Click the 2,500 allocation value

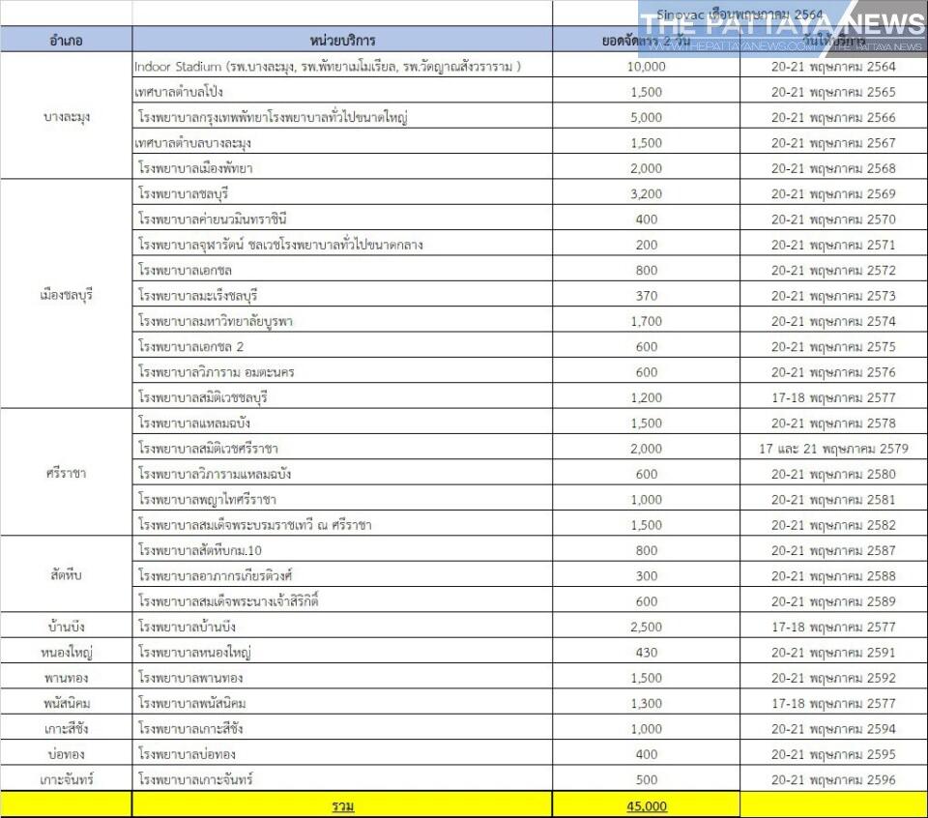click(647, 627)
